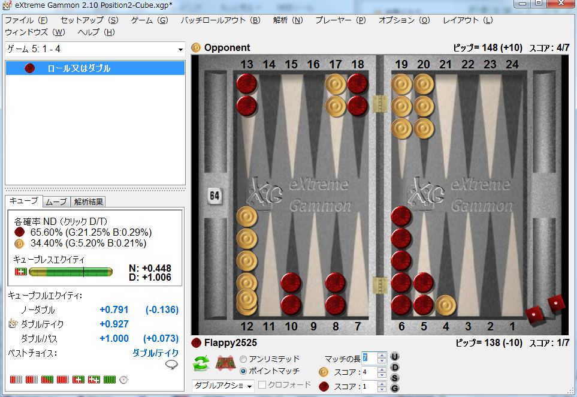Click the round D button
Viewport: 577px width, 397px height.
[x=394, y=367]
